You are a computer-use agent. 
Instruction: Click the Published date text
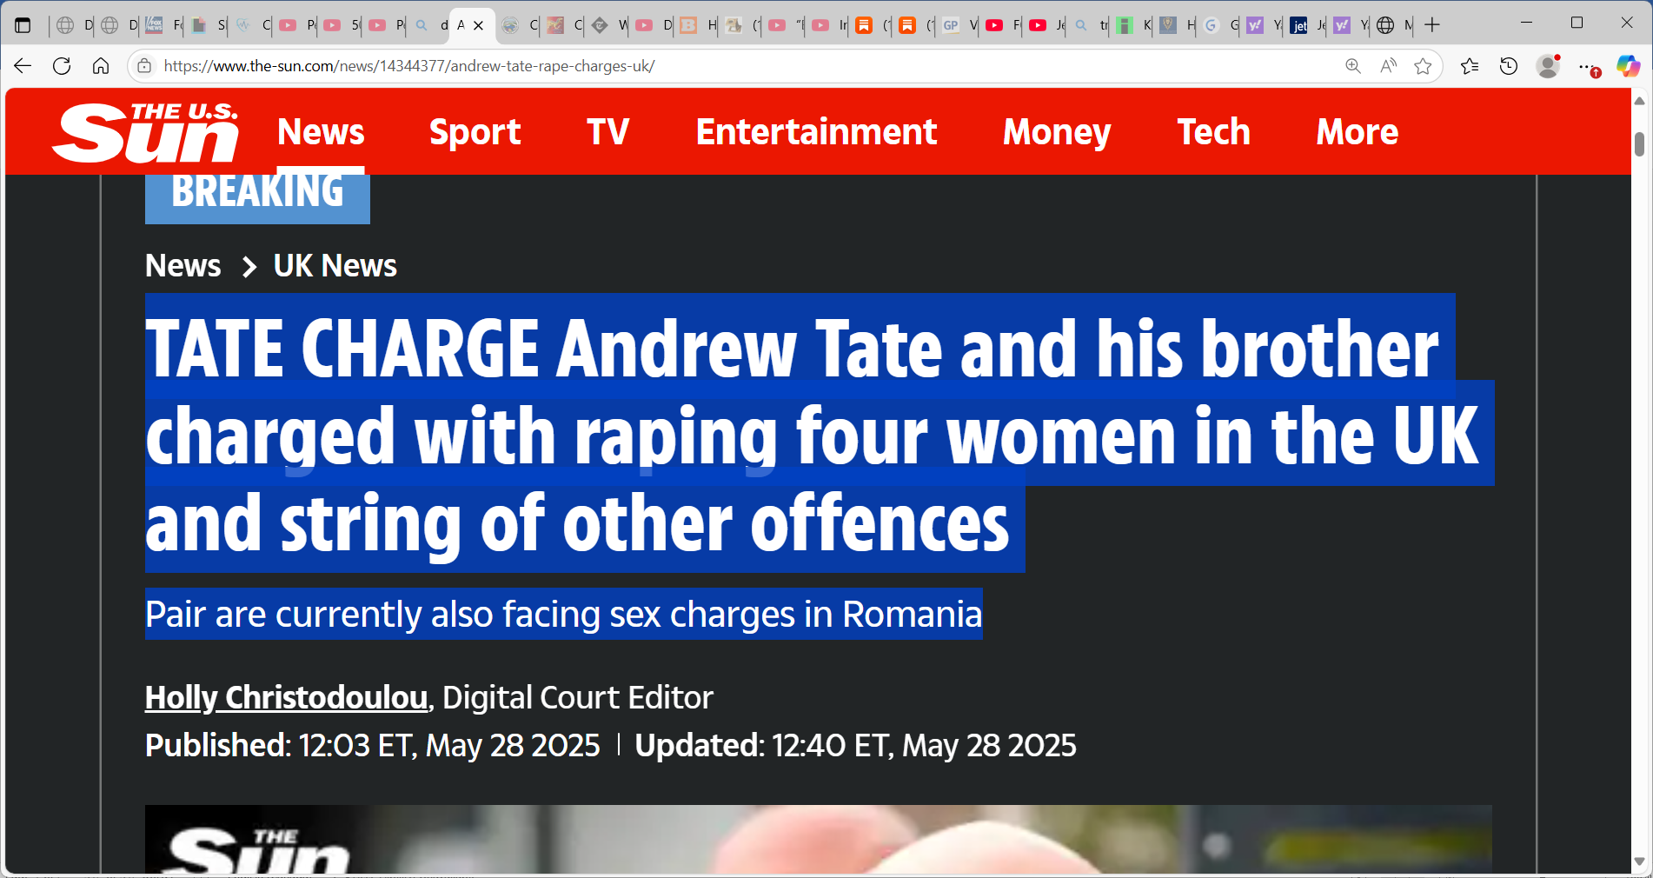point(372,746)
